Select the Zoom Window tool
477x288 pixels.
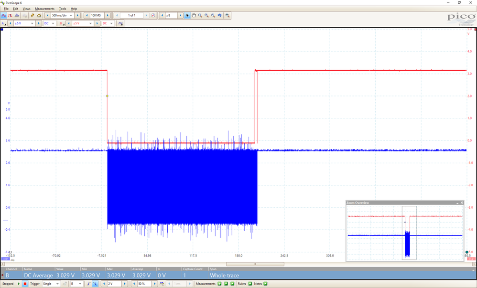200,15
